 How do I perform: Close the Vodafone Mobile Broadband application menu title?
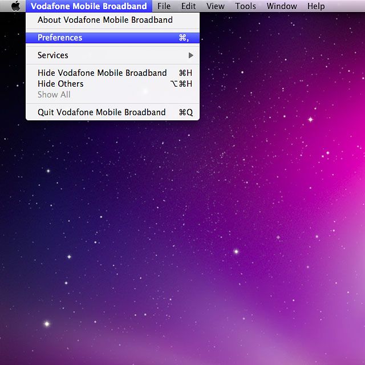(88, 6)
